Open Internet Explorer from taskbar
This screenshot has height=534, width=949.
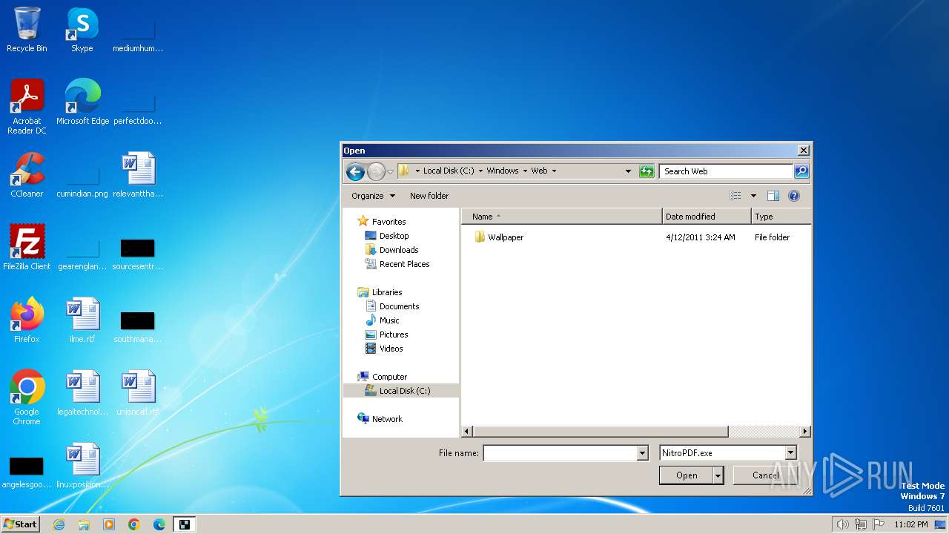coord(59,524)
